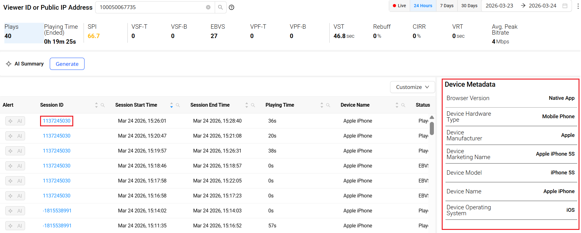Click Session End Time Mar 24 2026, 15:22:05
Image resolution: width=581 pixels, height=233 pixels.
pyautogui.click(x=217, y=181)
